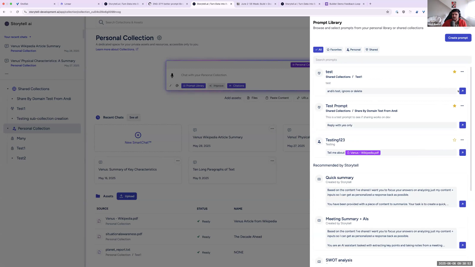Screen dimensions: 475x267
Task: Use the Testing123 prompt arrow button
Action: point(462,152)
